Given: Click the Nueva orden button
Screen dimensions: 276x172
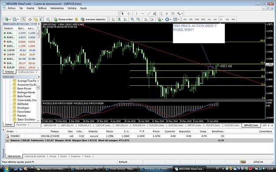Looking at the screenshot, I should pos(63,19).
